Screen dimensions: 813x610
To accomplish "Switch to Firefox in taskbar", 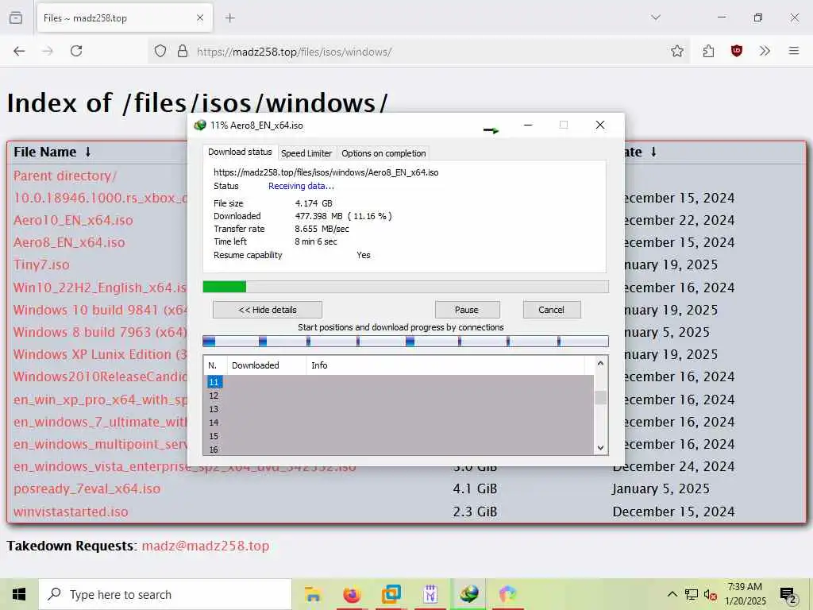I will [x=352, y=594].
